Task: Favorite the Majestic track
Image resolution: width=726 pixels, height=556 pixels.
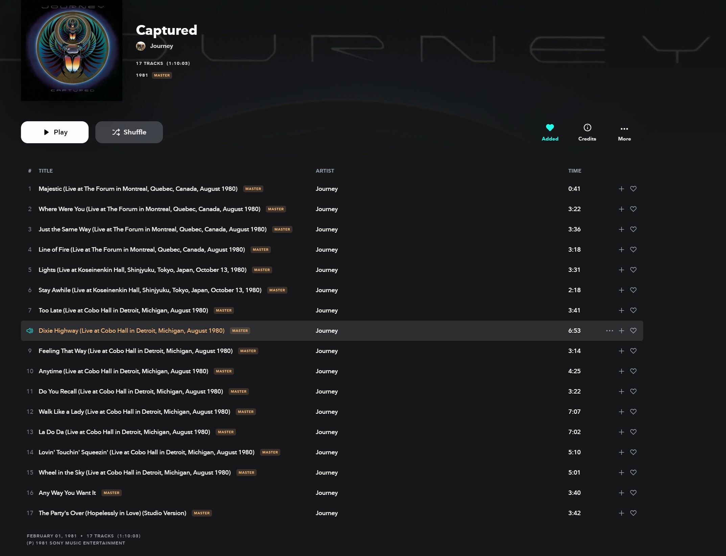Action: (x=633, y=189)
